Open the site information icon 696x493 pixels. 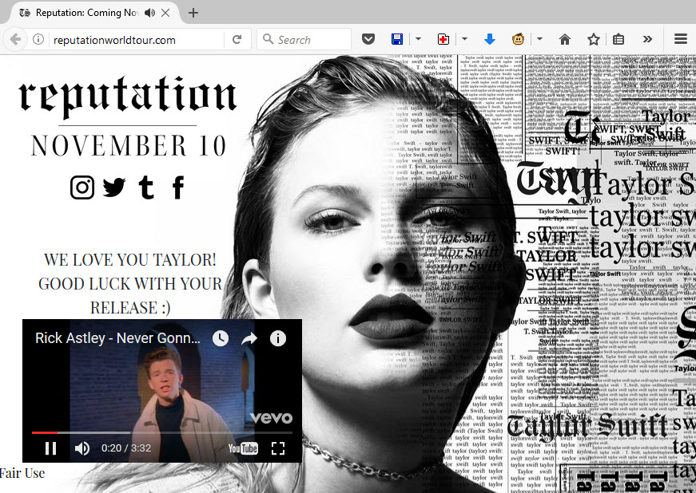38,40
